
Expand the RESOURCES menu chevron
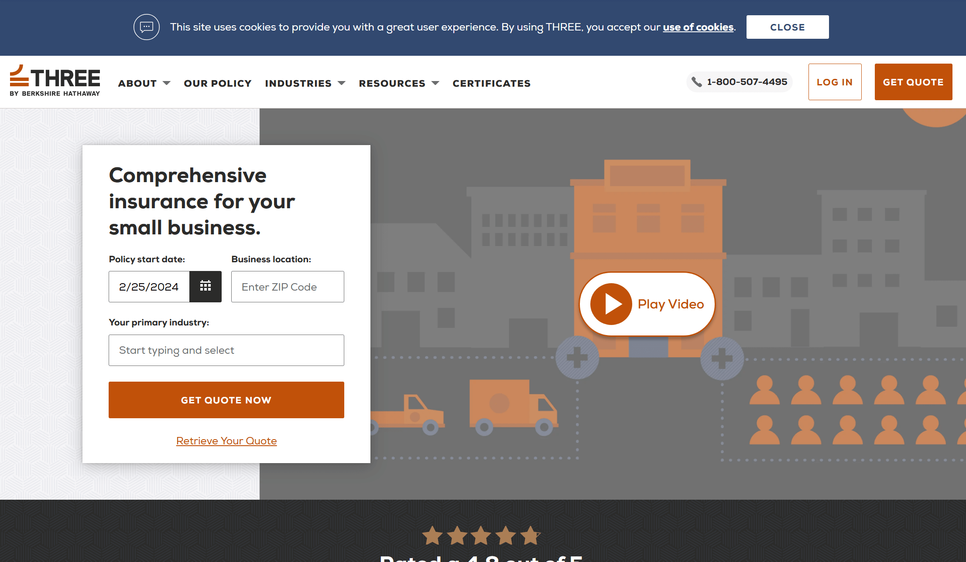(435, 83)
